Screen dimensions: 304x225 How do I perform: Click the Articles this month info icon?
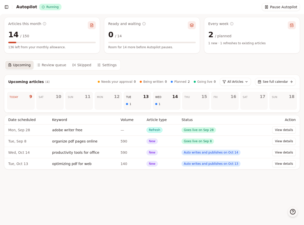pos(44,24)
